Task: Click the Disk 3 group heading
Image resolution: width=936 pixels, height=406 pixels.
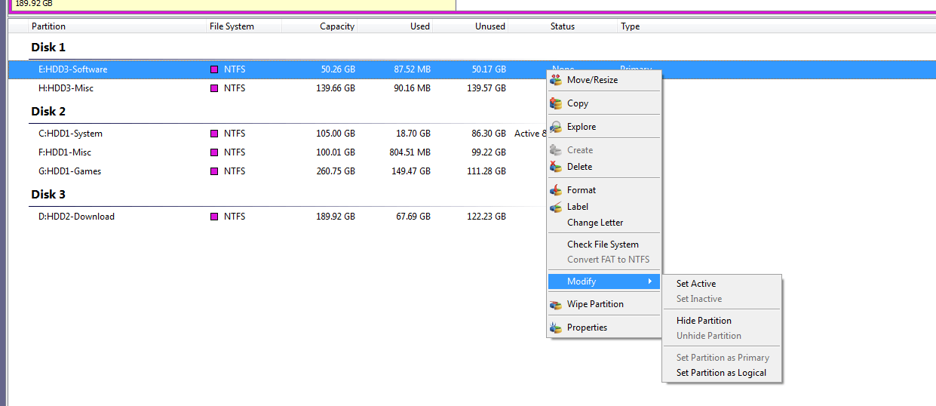Action: pos(48,194)
